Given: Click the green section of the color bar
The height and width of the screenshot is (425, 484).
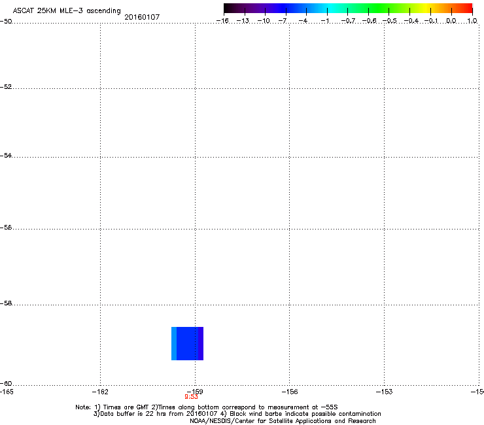Looking at the screenshot, I should click(x=379, y=8).
